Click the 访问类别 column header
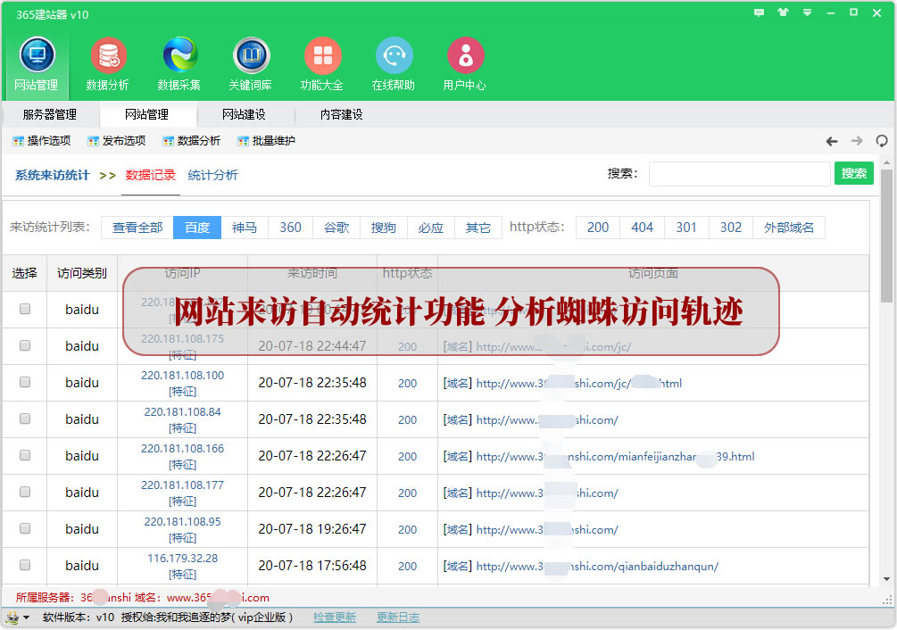Screen dimensions: 897x630 click(x=82, y=273)
